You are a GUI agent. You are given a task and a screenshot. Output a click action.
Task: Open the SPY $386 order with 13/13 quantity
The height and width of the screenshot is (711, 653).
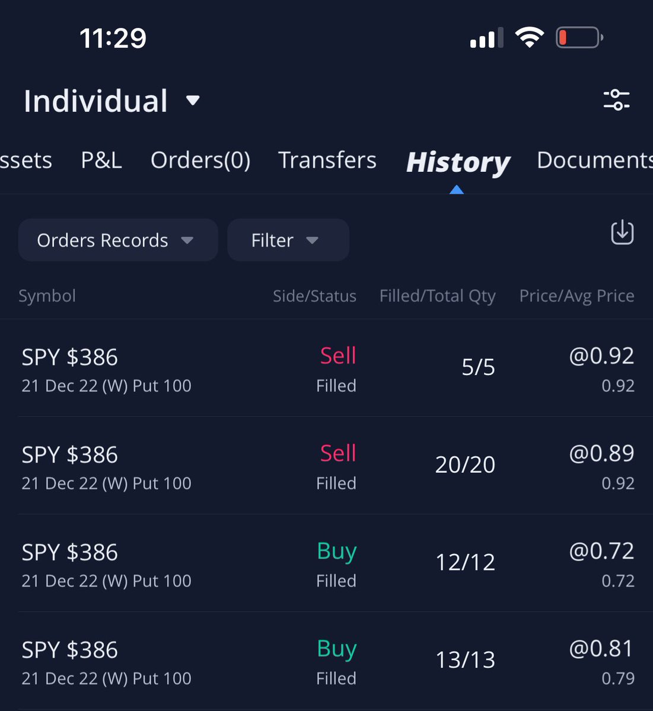click(x=326, y=661)
